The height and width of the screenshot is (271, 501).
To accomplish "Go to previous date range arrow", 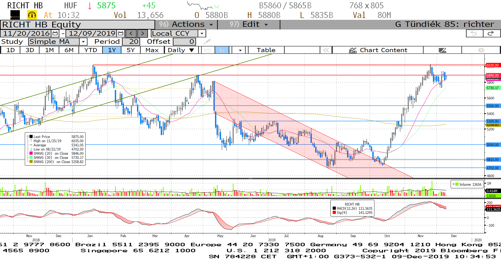I will (x=131, y=33).
